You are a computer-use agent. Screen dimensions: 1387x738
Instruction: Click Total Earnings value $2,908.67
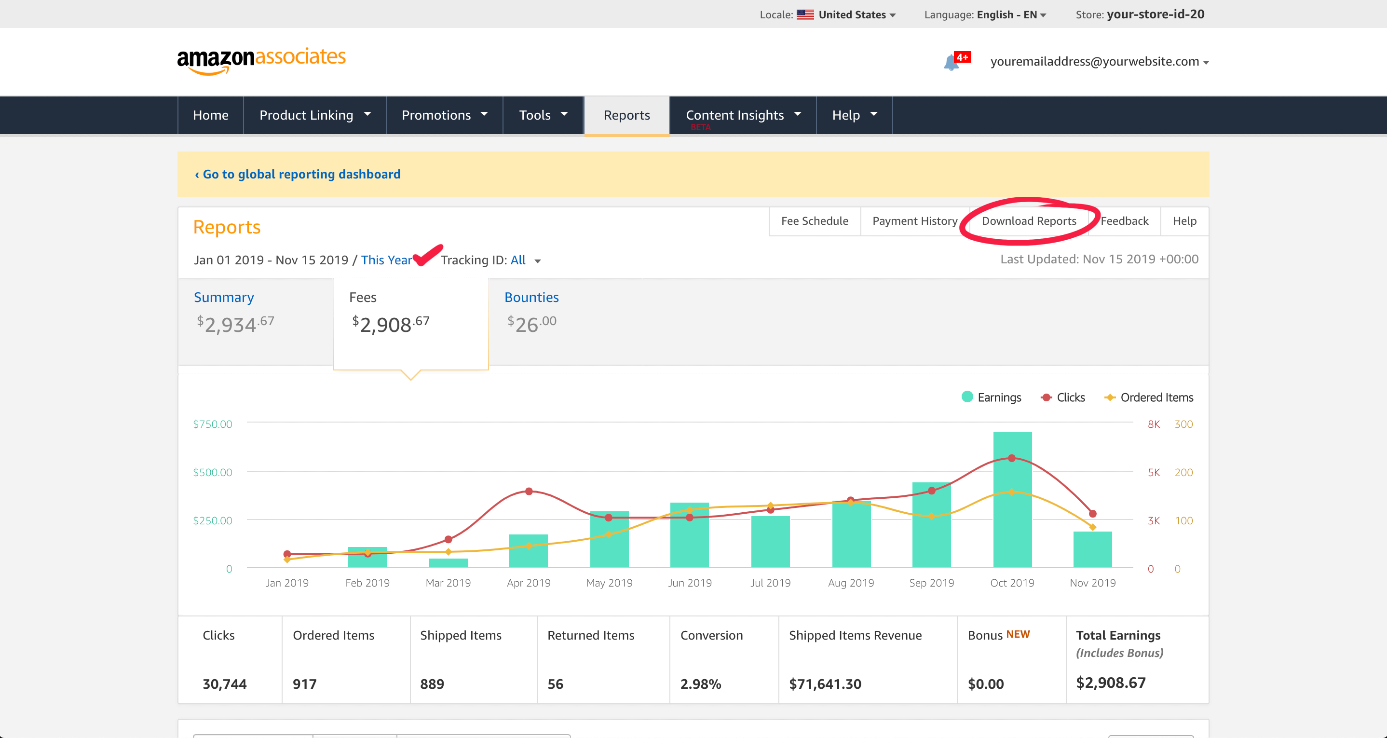[1111, 683]
